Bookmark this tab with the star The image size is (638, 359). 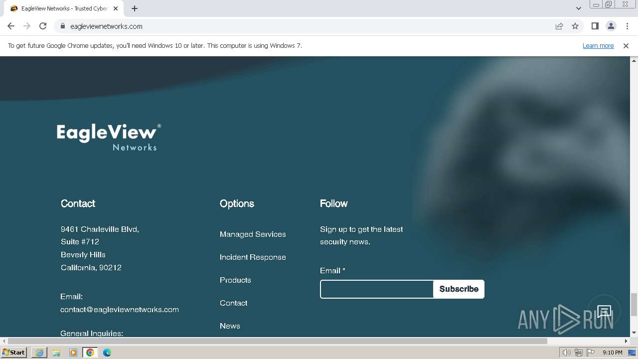click(575, 26)
